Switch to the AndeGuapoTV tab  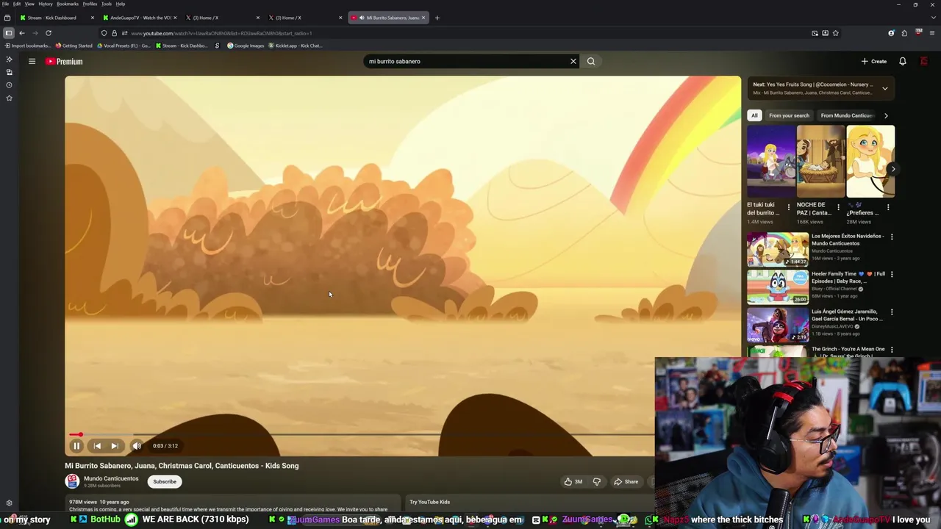140,18
